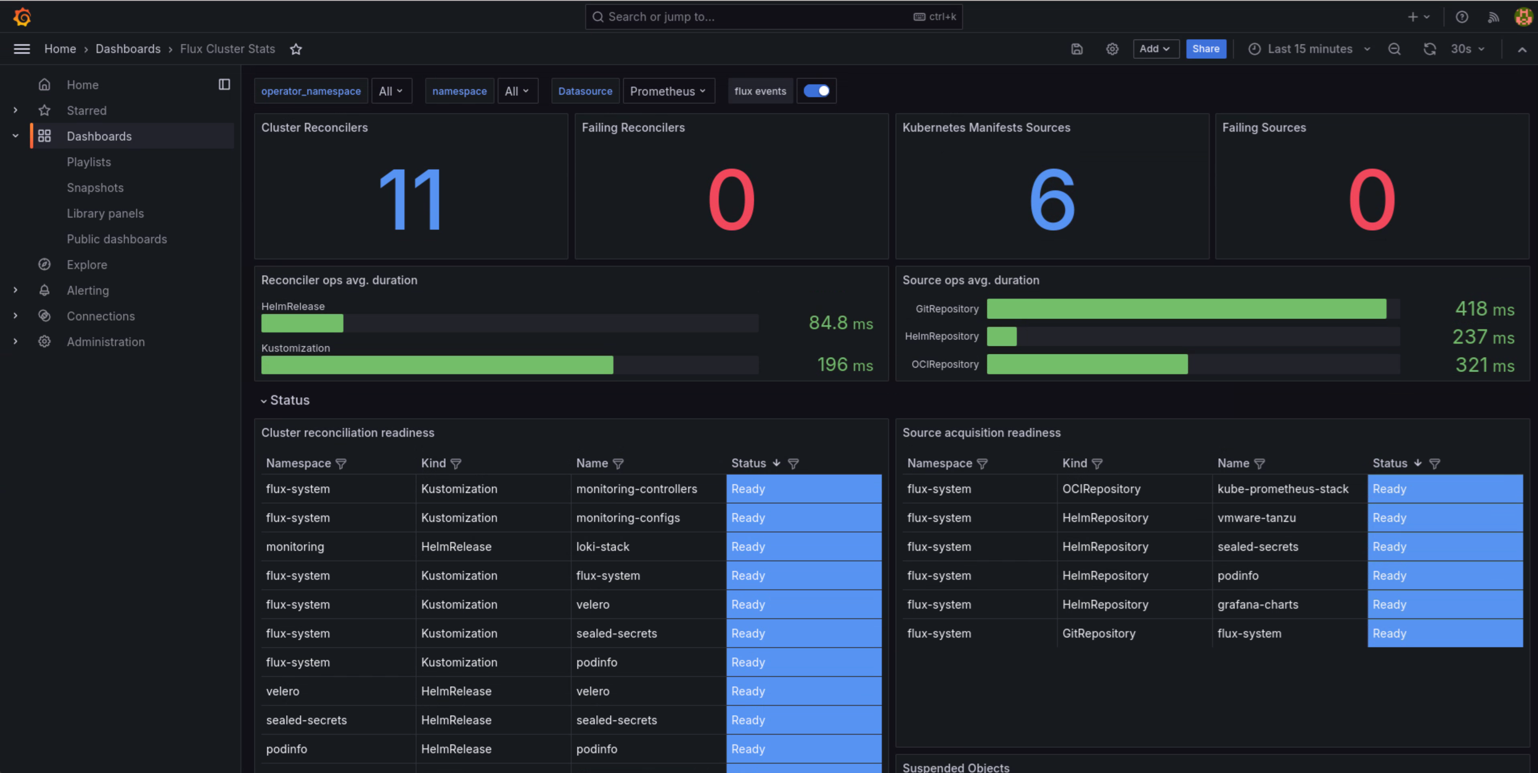Filter Status column in Source acquisition table

click(x=1434, y=464)
